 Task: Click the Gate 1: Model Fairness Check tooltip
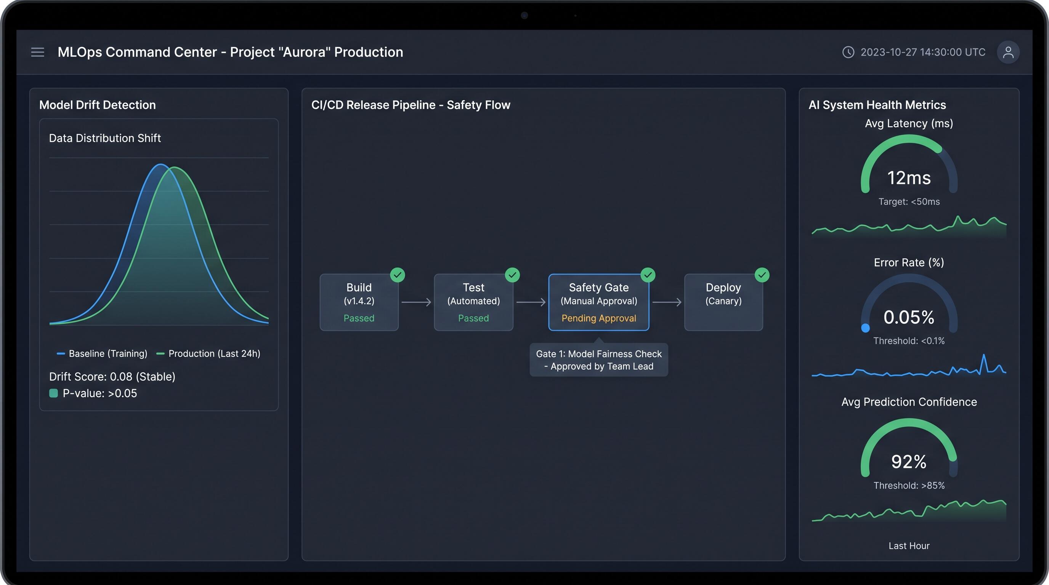tap(598, 360)
